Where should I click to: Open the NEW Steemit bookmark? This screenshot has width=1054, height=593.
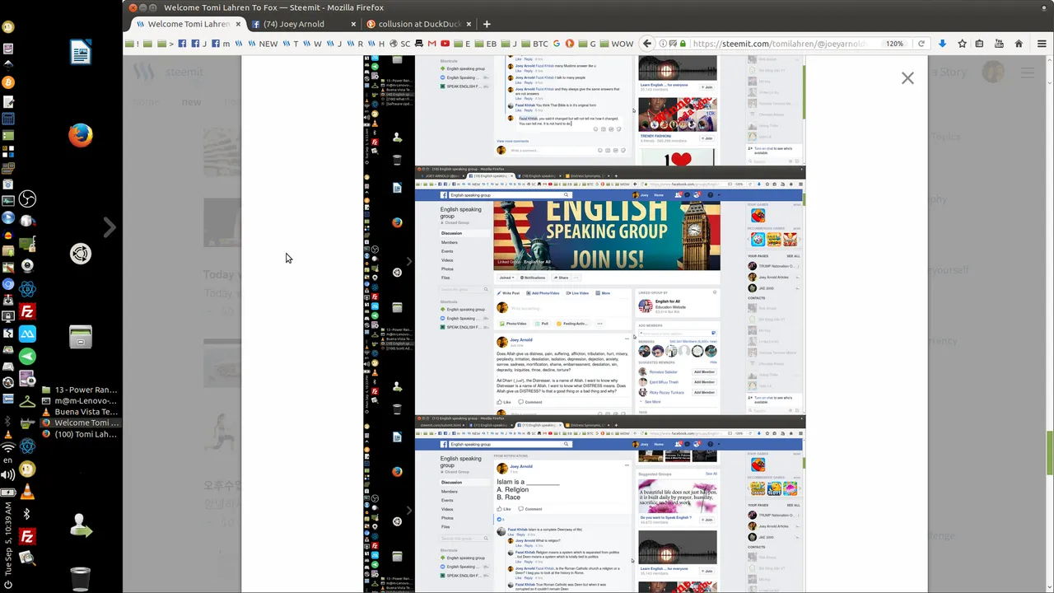[x=263, y=44]
